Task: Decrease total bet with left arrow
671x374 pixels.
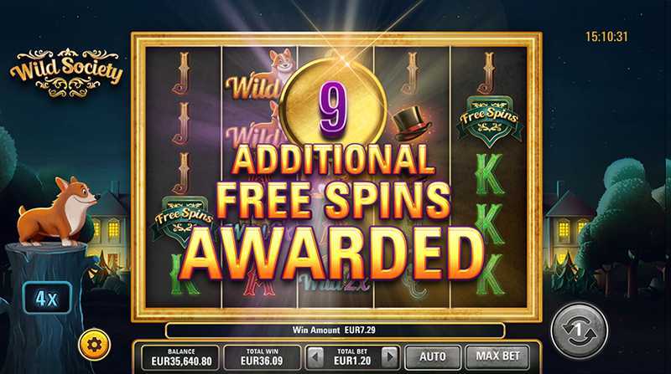Action: click(x=316, y=356)
